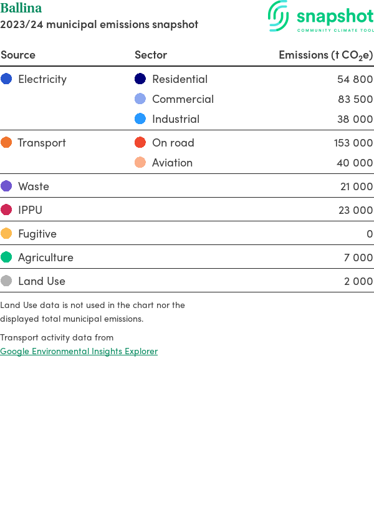Click the orange Transport source dot

[x=6, y=142]
